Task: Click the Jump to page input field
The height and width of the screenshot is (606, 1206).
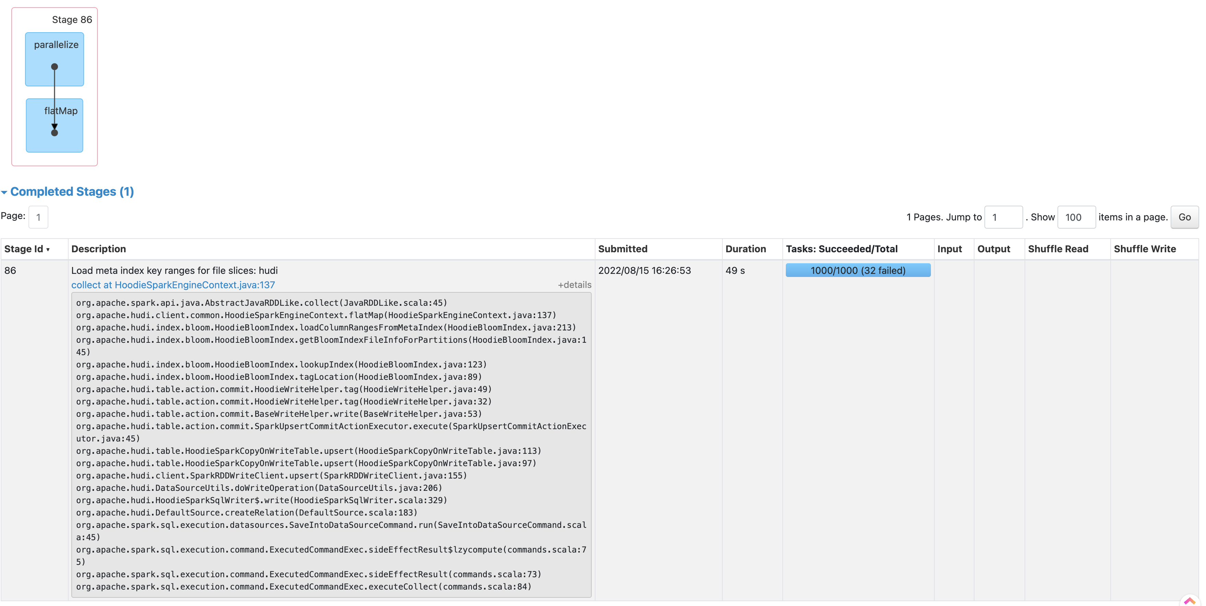Action: 1003,217
